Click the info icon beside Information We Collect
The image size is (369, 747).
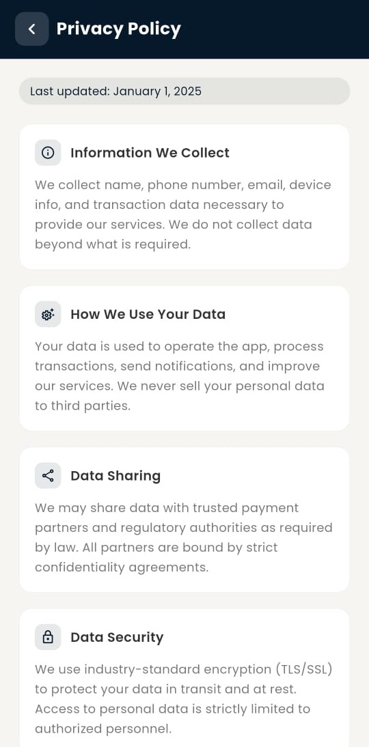(48, 152)
